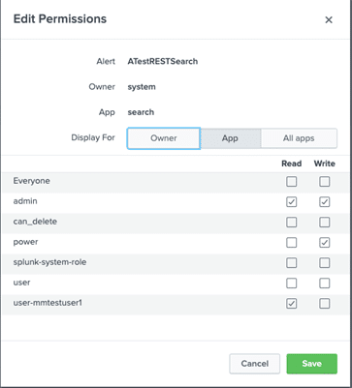Uncheck Read permission for admin

tap(292, 202)
